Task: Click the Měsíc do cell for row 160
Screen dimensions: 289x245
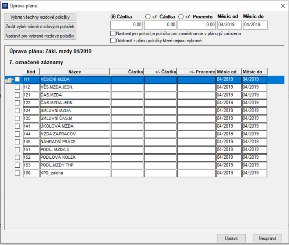Action: click(x=255, y=173)
